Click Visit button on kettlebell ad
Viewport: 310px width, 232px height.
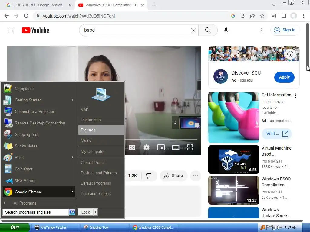coord(277,134)
